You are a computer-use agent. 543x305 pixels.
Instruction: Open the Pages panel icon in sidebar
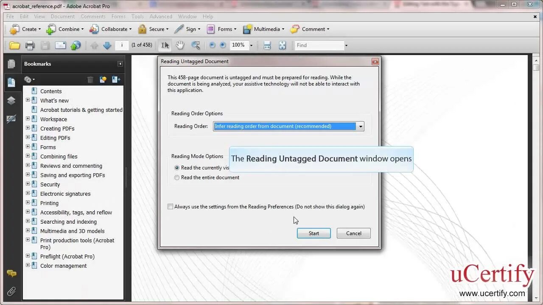11,64
